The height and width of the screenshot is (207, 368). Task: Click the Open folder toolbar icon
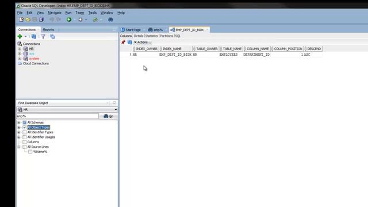point(28,20)
